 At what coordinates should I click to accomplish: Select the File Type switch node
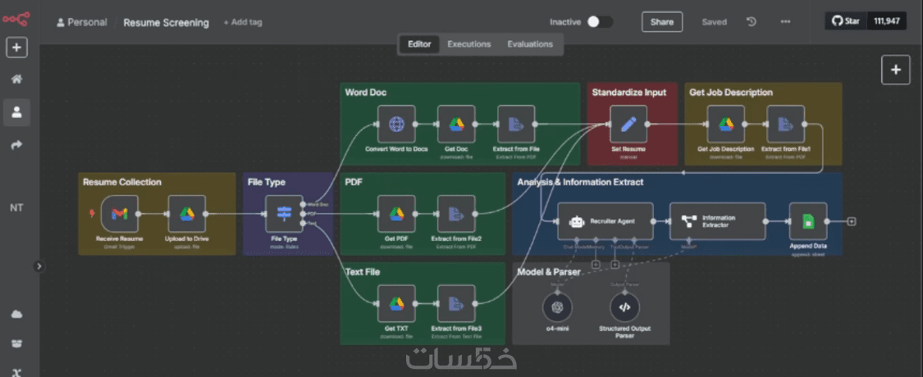[x=285, y=214]
